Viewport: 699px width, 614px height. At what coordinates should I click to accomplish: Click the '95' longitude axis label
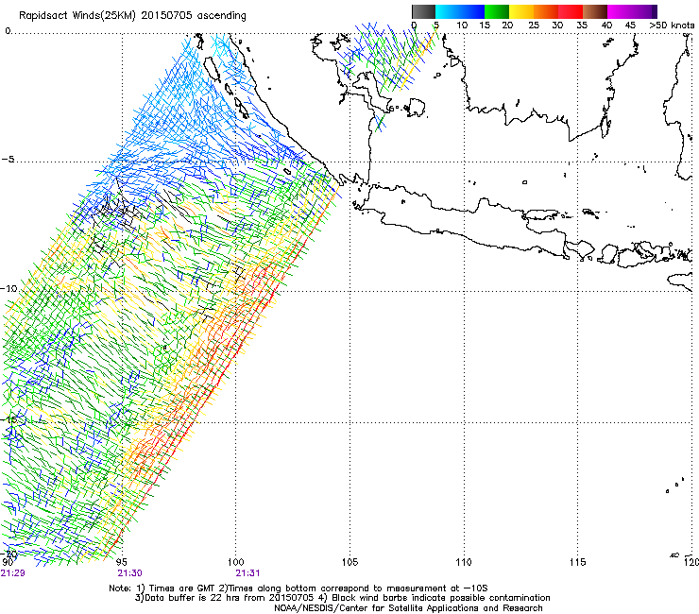pos(121,562)
